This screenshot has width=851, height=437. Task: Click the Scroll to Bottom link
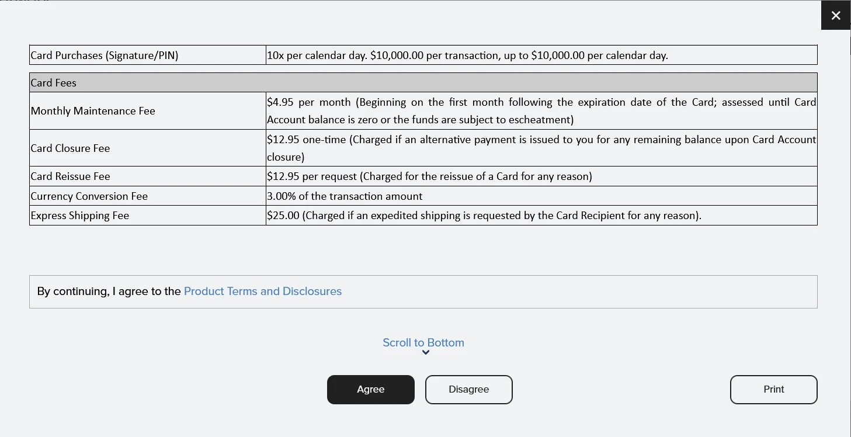[423, 342]
